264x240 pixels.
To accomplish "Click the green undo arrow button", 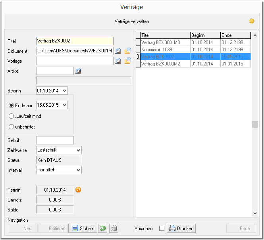I will click(102, 228).
